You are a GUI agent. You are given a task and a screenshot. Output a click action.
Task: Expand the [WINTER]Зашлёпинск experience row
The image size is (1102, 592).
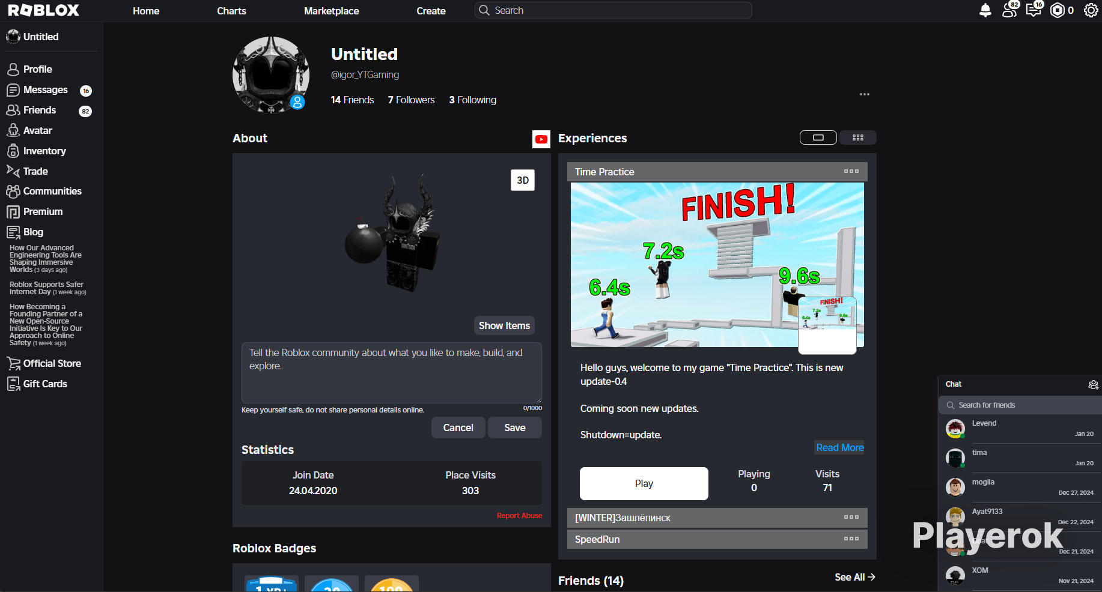coord(717,518)
